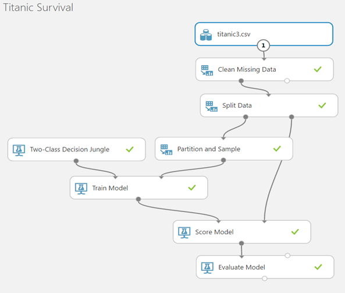Click the empty right input port of Evaluate Model

[287, 256]
